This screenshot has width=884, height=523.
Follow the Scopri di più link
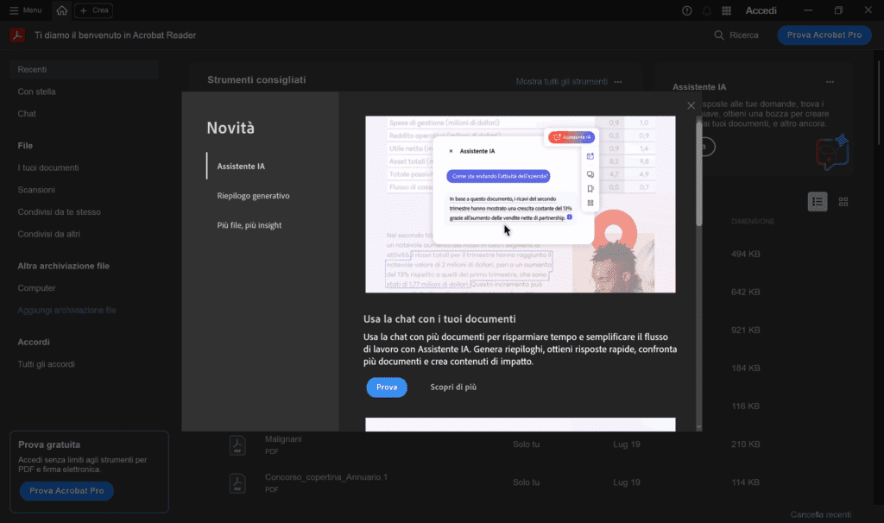453,388
